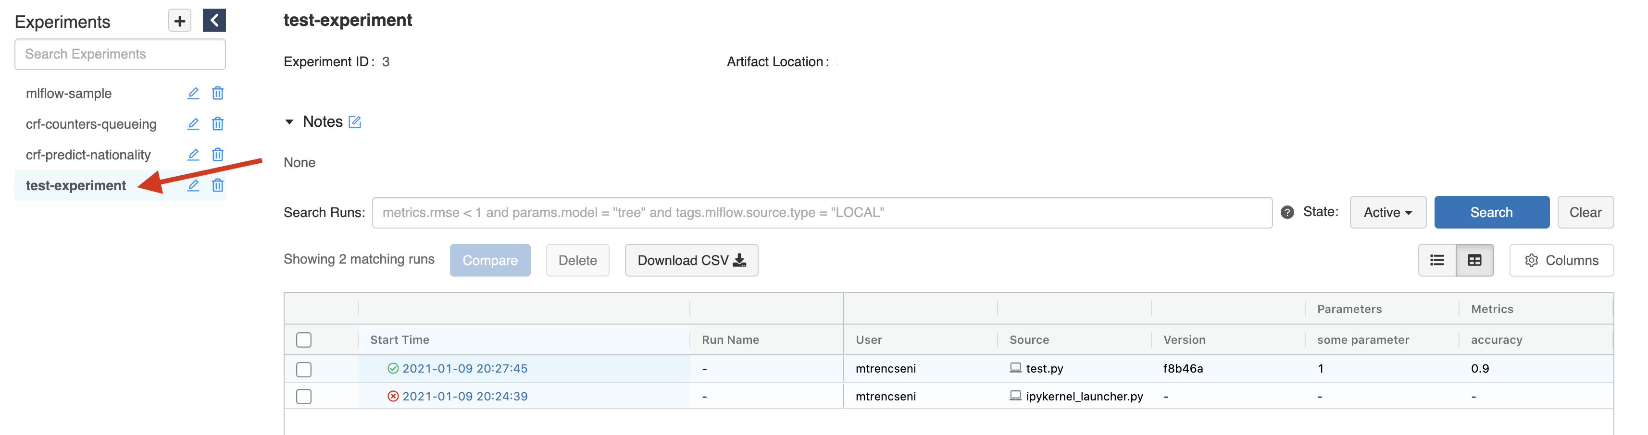Delete test-experiment via trash icon
The height and width of the screenshot is (435, 1648).
[x=217, y=185]
